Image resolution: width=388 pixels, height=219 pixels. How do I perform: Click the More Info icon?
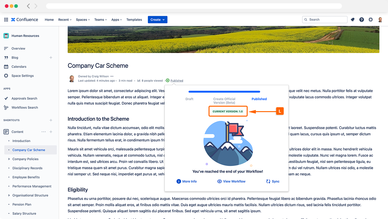click(x=179, y=181)
